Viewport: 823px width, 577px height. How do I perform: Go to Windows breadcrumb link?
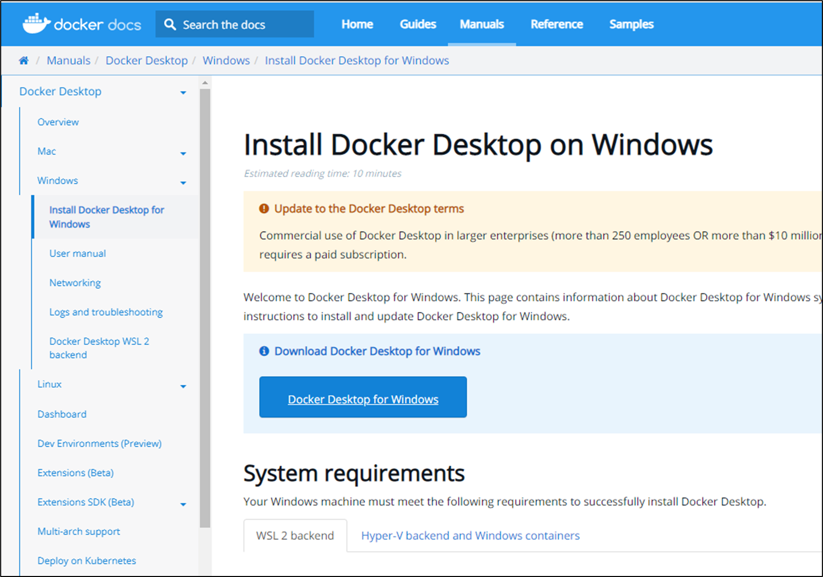[x=226, y=60]
